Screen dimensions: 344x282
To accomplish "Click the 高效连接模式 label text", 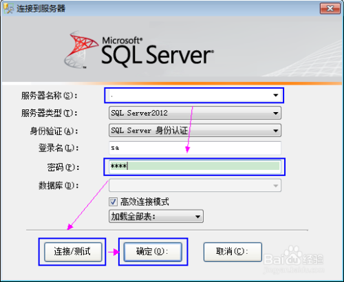I will (144, 202).
